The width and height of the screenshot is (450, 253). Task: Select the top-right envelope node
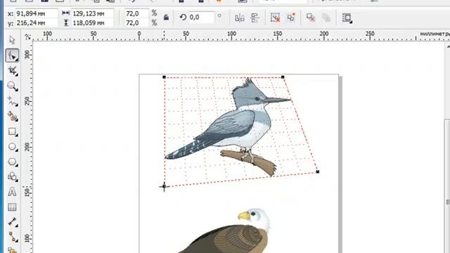coord(283,77)
